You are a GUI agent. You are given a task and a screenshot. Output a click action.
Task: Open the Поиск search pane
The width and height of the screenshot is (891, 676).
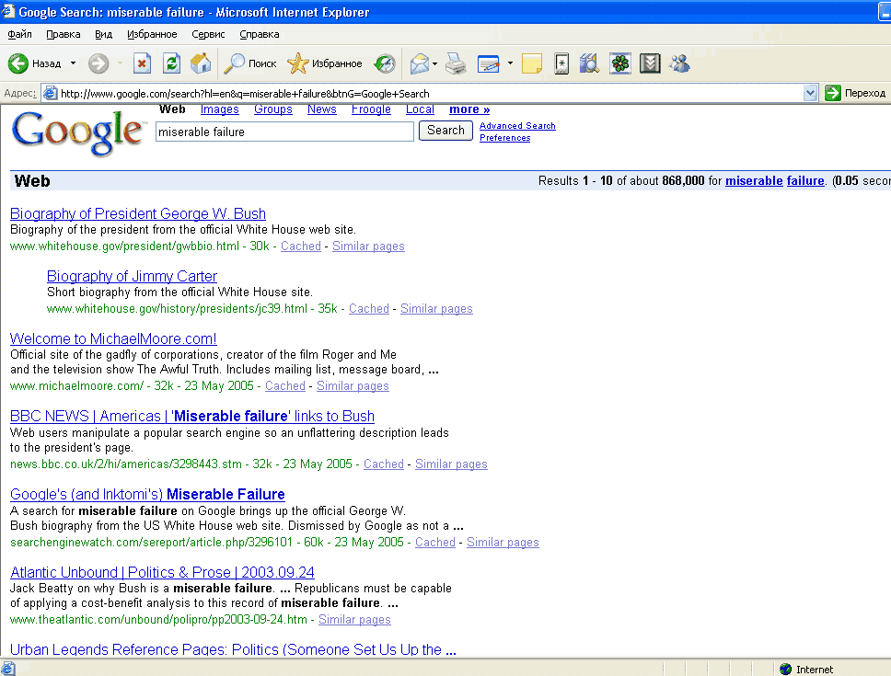[250, 63]
